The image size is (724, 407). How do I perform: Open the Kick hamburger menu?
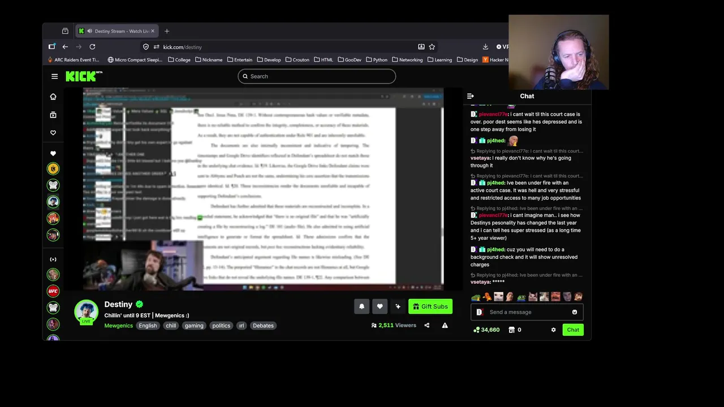[54, 76]
